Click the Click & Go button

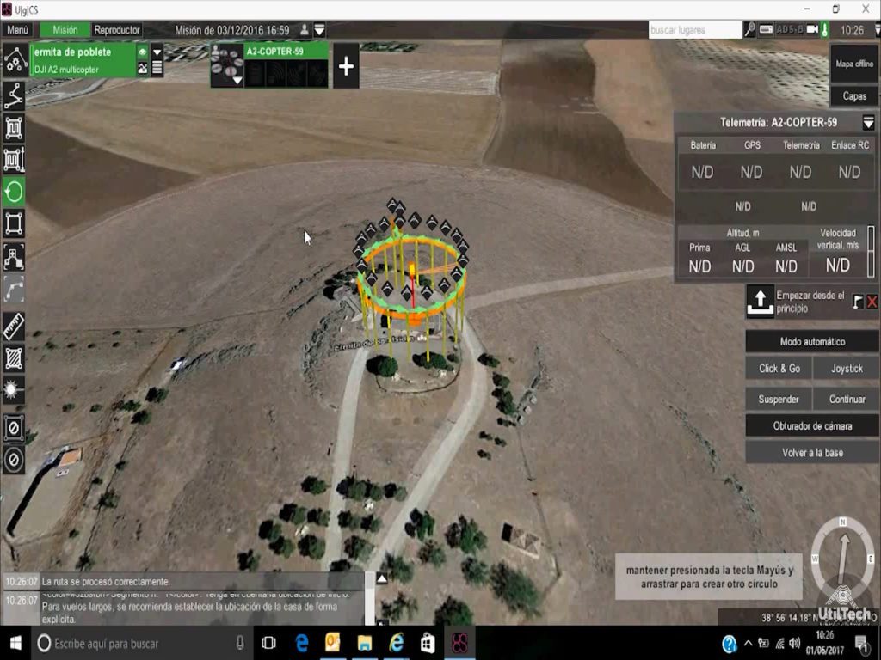779,369
